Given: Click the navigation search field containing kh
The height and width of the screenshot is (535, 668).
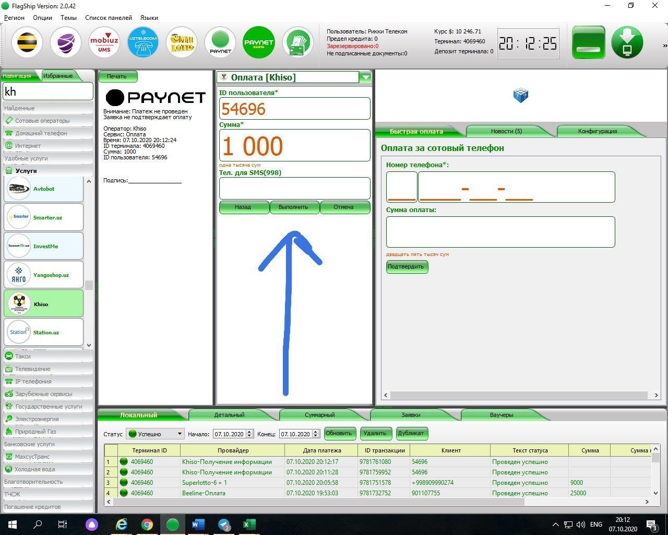Looking at the screenshot, I should point(48,91).
